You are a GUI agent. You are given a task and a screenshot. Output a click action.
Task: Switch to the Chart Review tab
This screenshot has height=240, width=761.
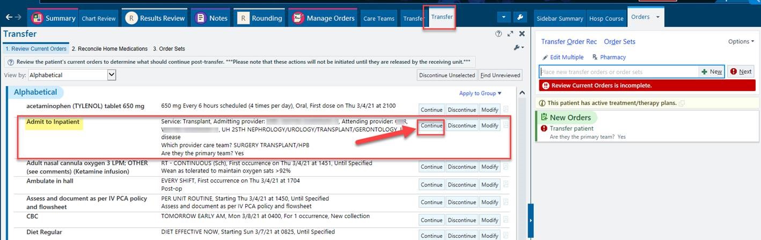point(99,18)
